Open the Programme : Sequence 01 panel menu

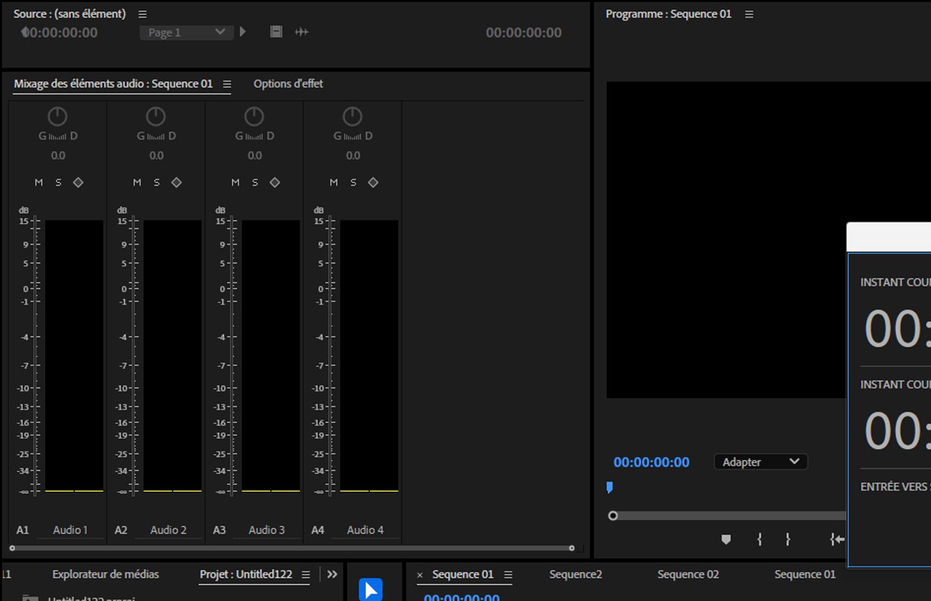(x=748, y=13)
